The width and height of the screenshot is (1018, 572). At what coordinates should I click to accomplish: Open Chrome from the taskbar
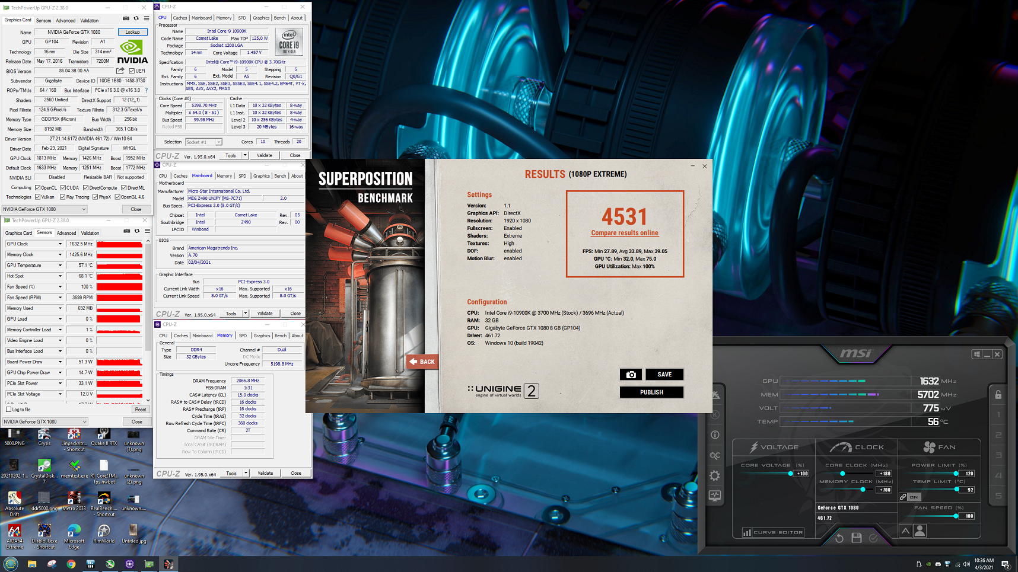71,564
